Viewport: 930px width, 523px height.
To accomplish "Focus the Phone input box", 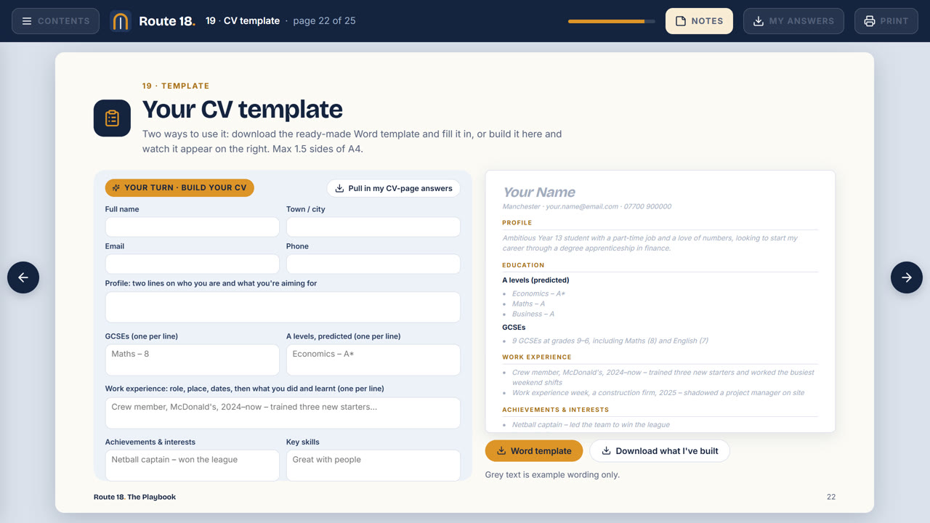I will click(373, 264).
